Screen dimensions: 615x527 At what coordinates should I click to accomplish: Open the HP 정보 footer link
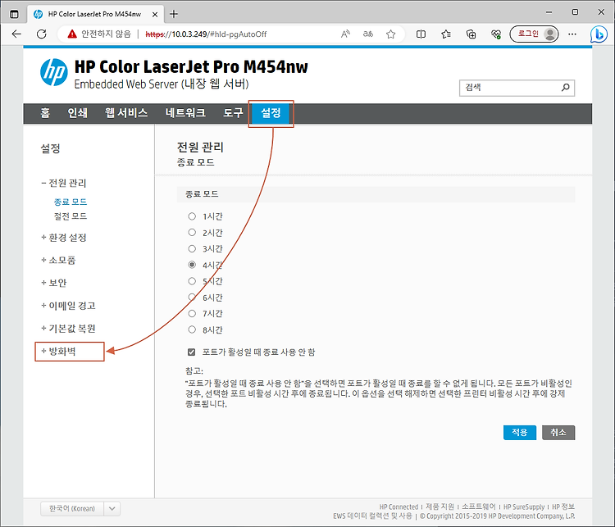tap(563, 507)
